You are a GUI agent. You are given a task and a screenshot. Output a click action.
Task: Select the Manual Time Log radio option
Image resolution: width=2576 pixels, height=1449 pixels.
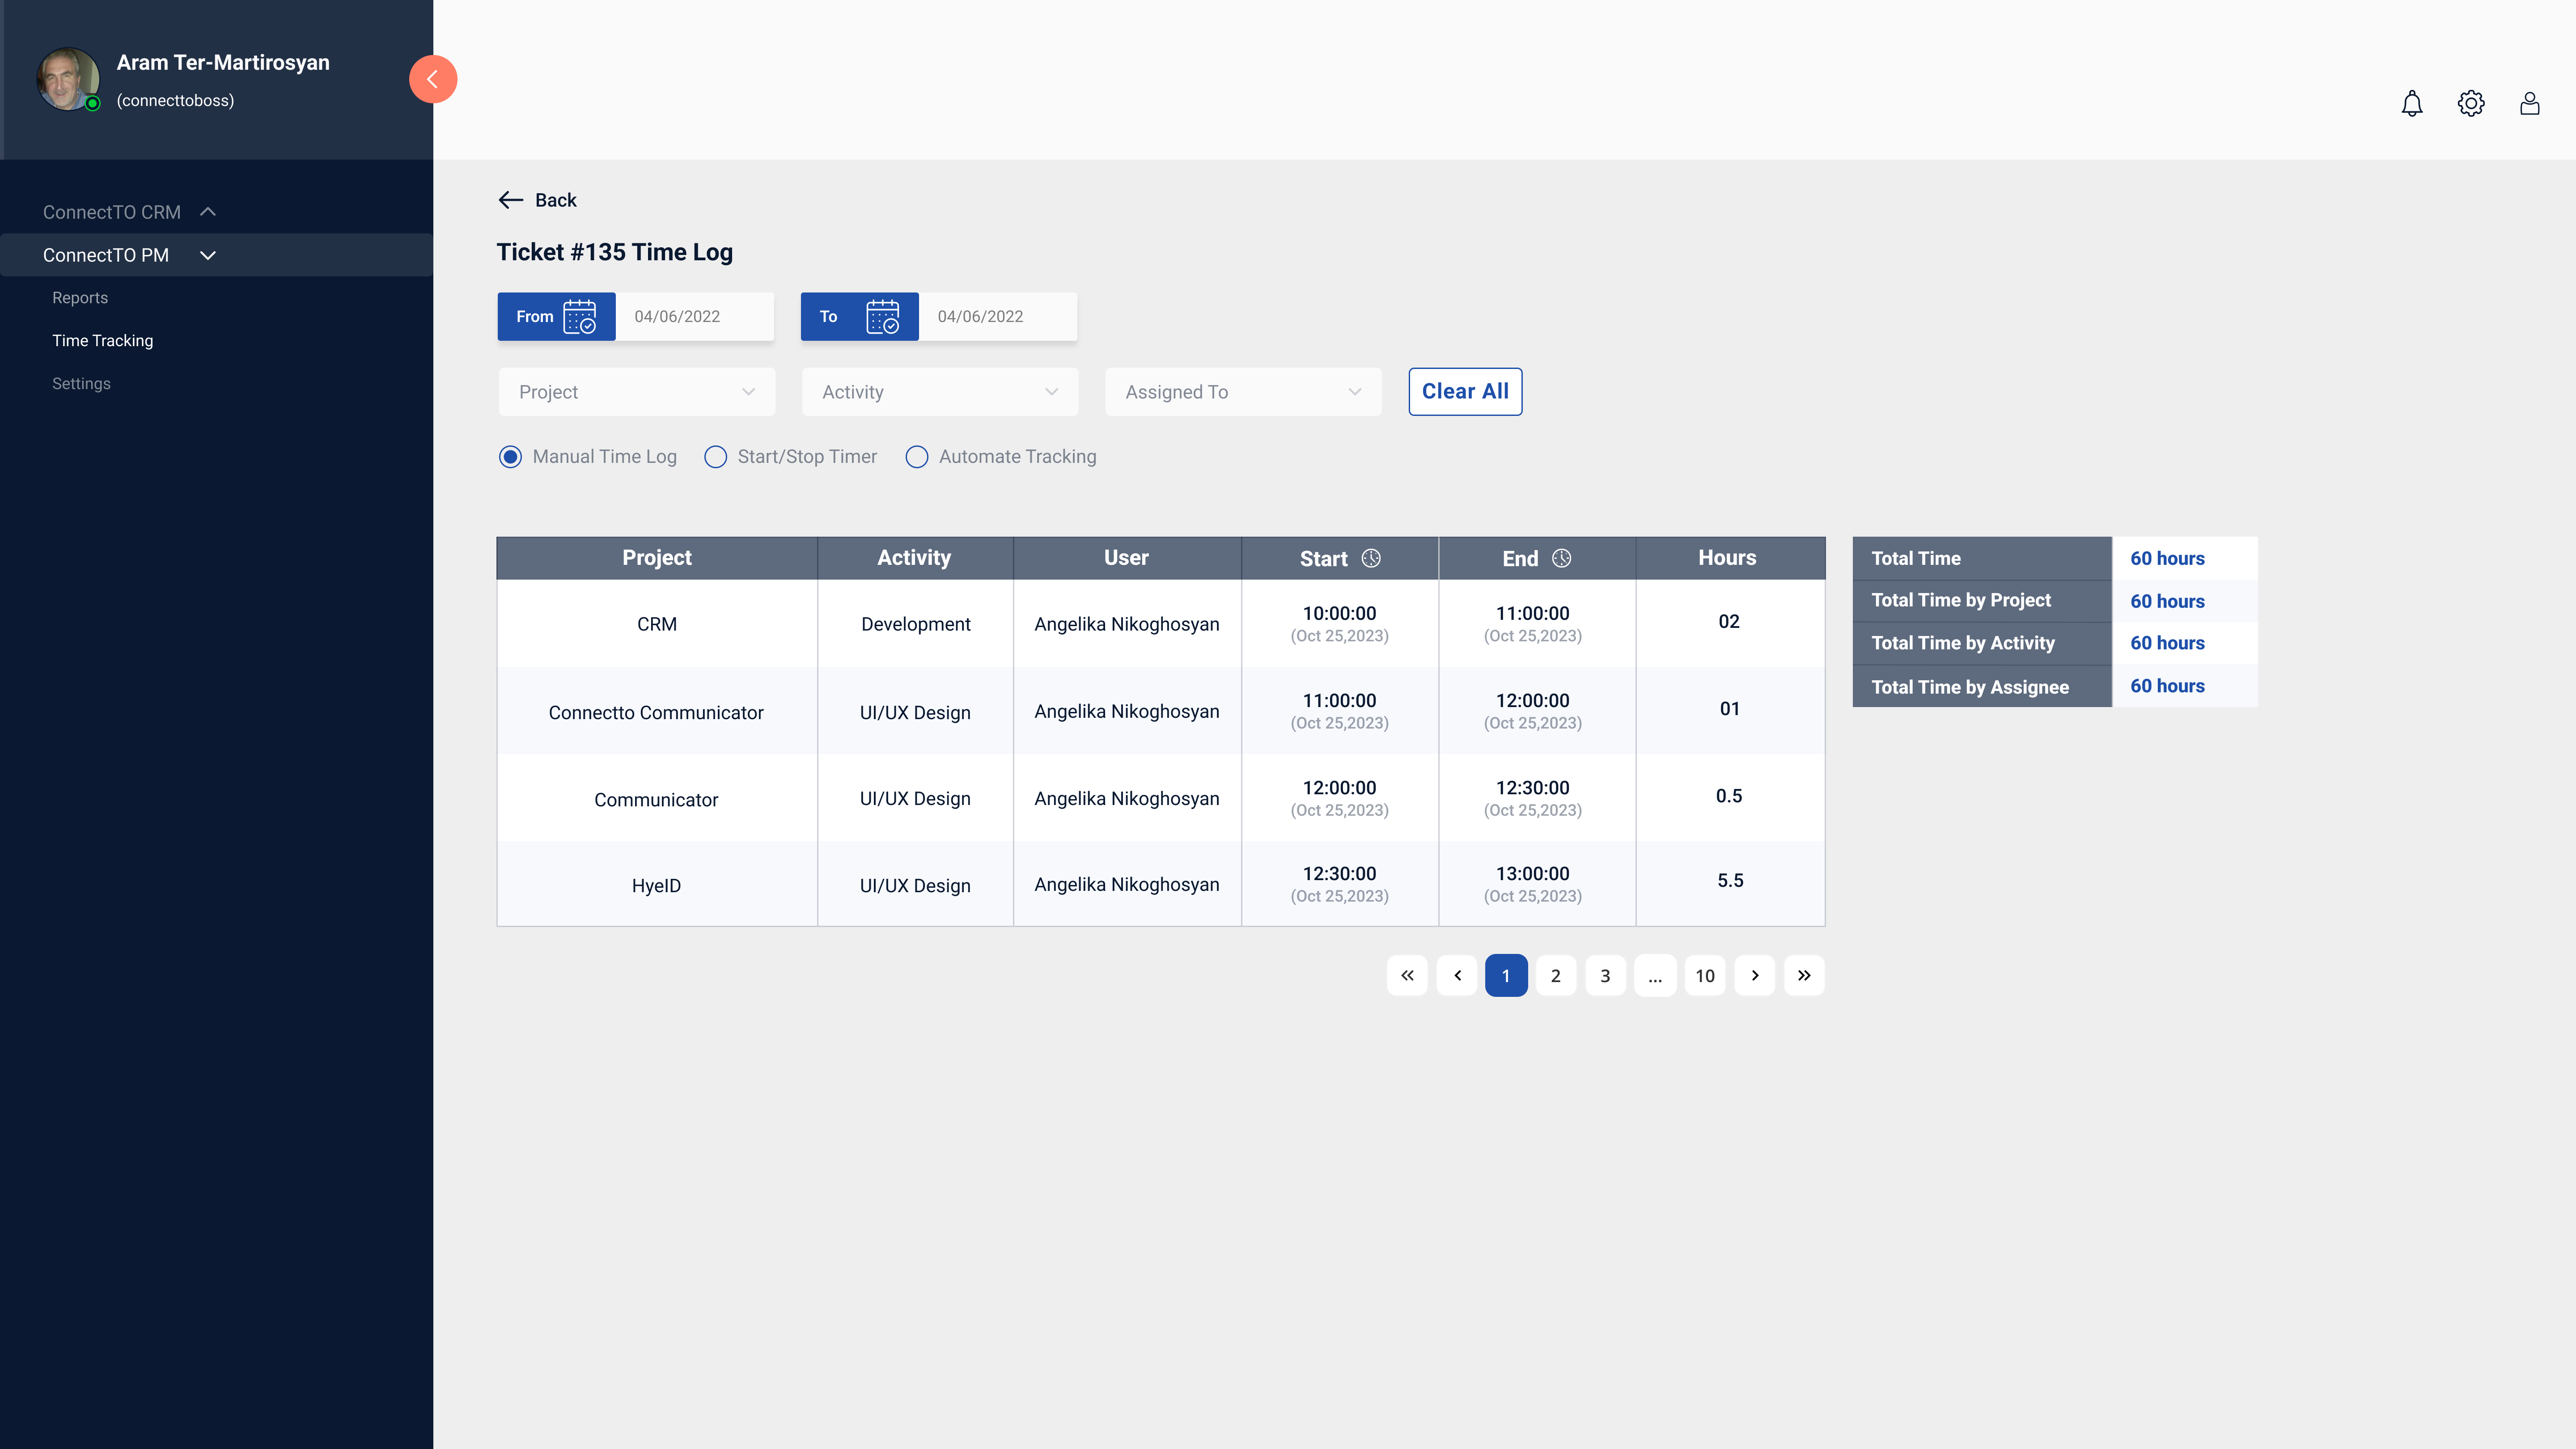[510, 457]
